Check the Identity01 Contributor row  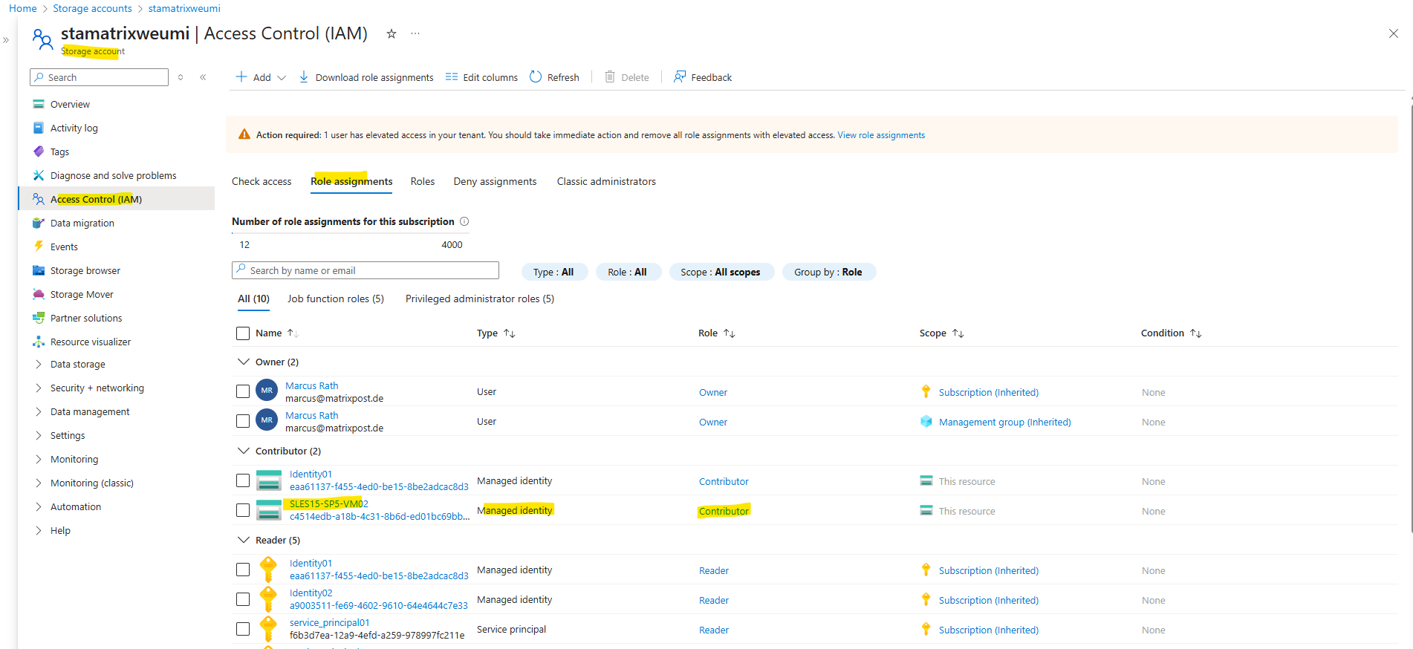pos(243,480)
